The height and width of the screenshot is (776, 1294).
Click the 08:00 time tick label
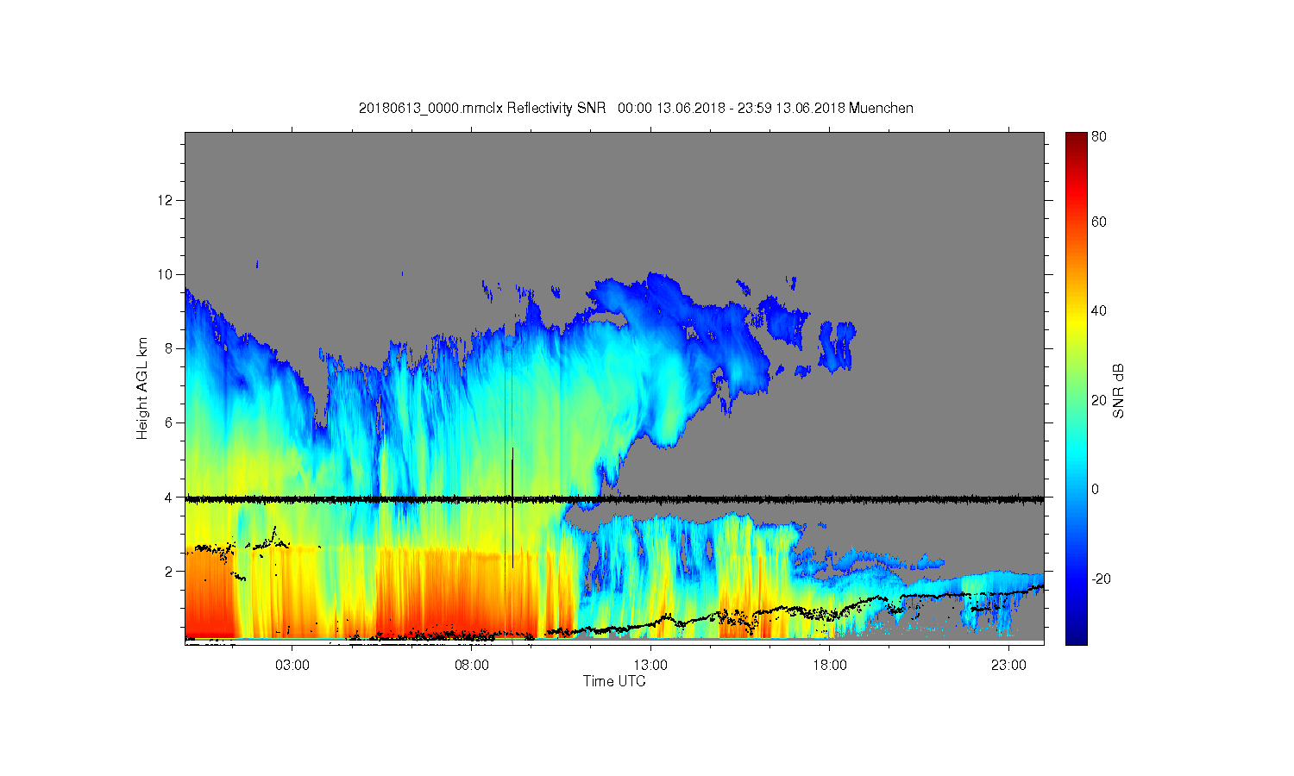point(472,666)
